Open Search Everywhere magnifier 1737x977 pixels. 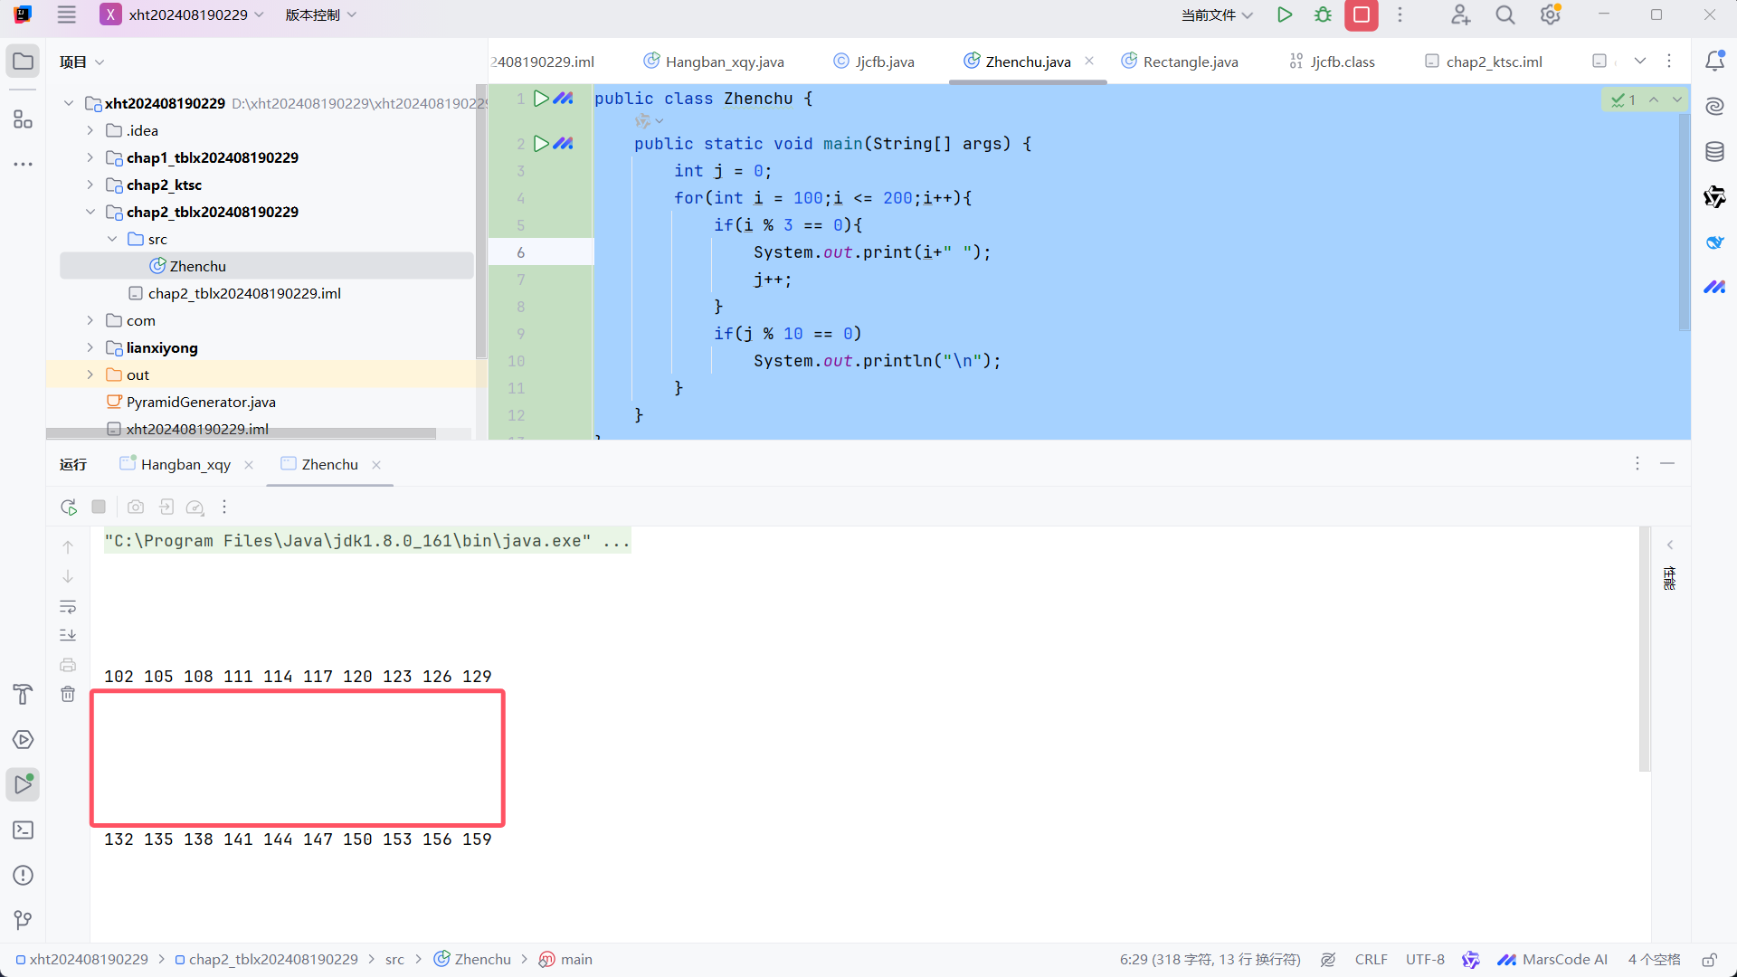click(1505, 14)
